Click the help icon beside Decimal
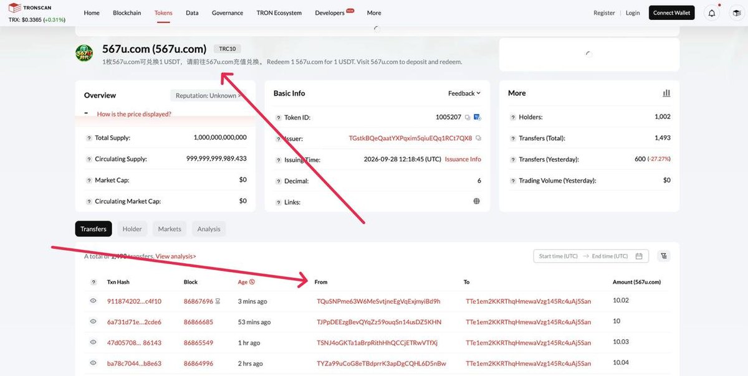This screenshot has width=748, height=376. (279, 181)
